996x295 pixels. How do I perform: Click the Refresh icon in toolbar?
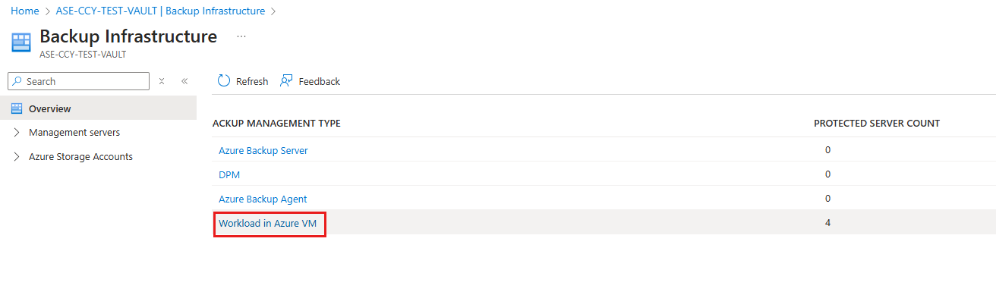pyautogui.click(x=224, y=81)
